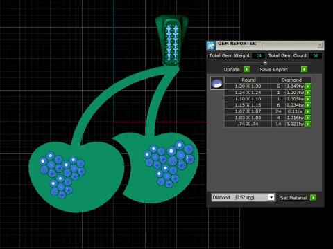Click the green arrow for the .74 X .74 row

[308, 124]
